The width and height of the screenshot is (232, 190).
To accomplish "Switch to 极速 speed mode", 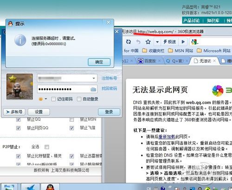I will point(169,42).
